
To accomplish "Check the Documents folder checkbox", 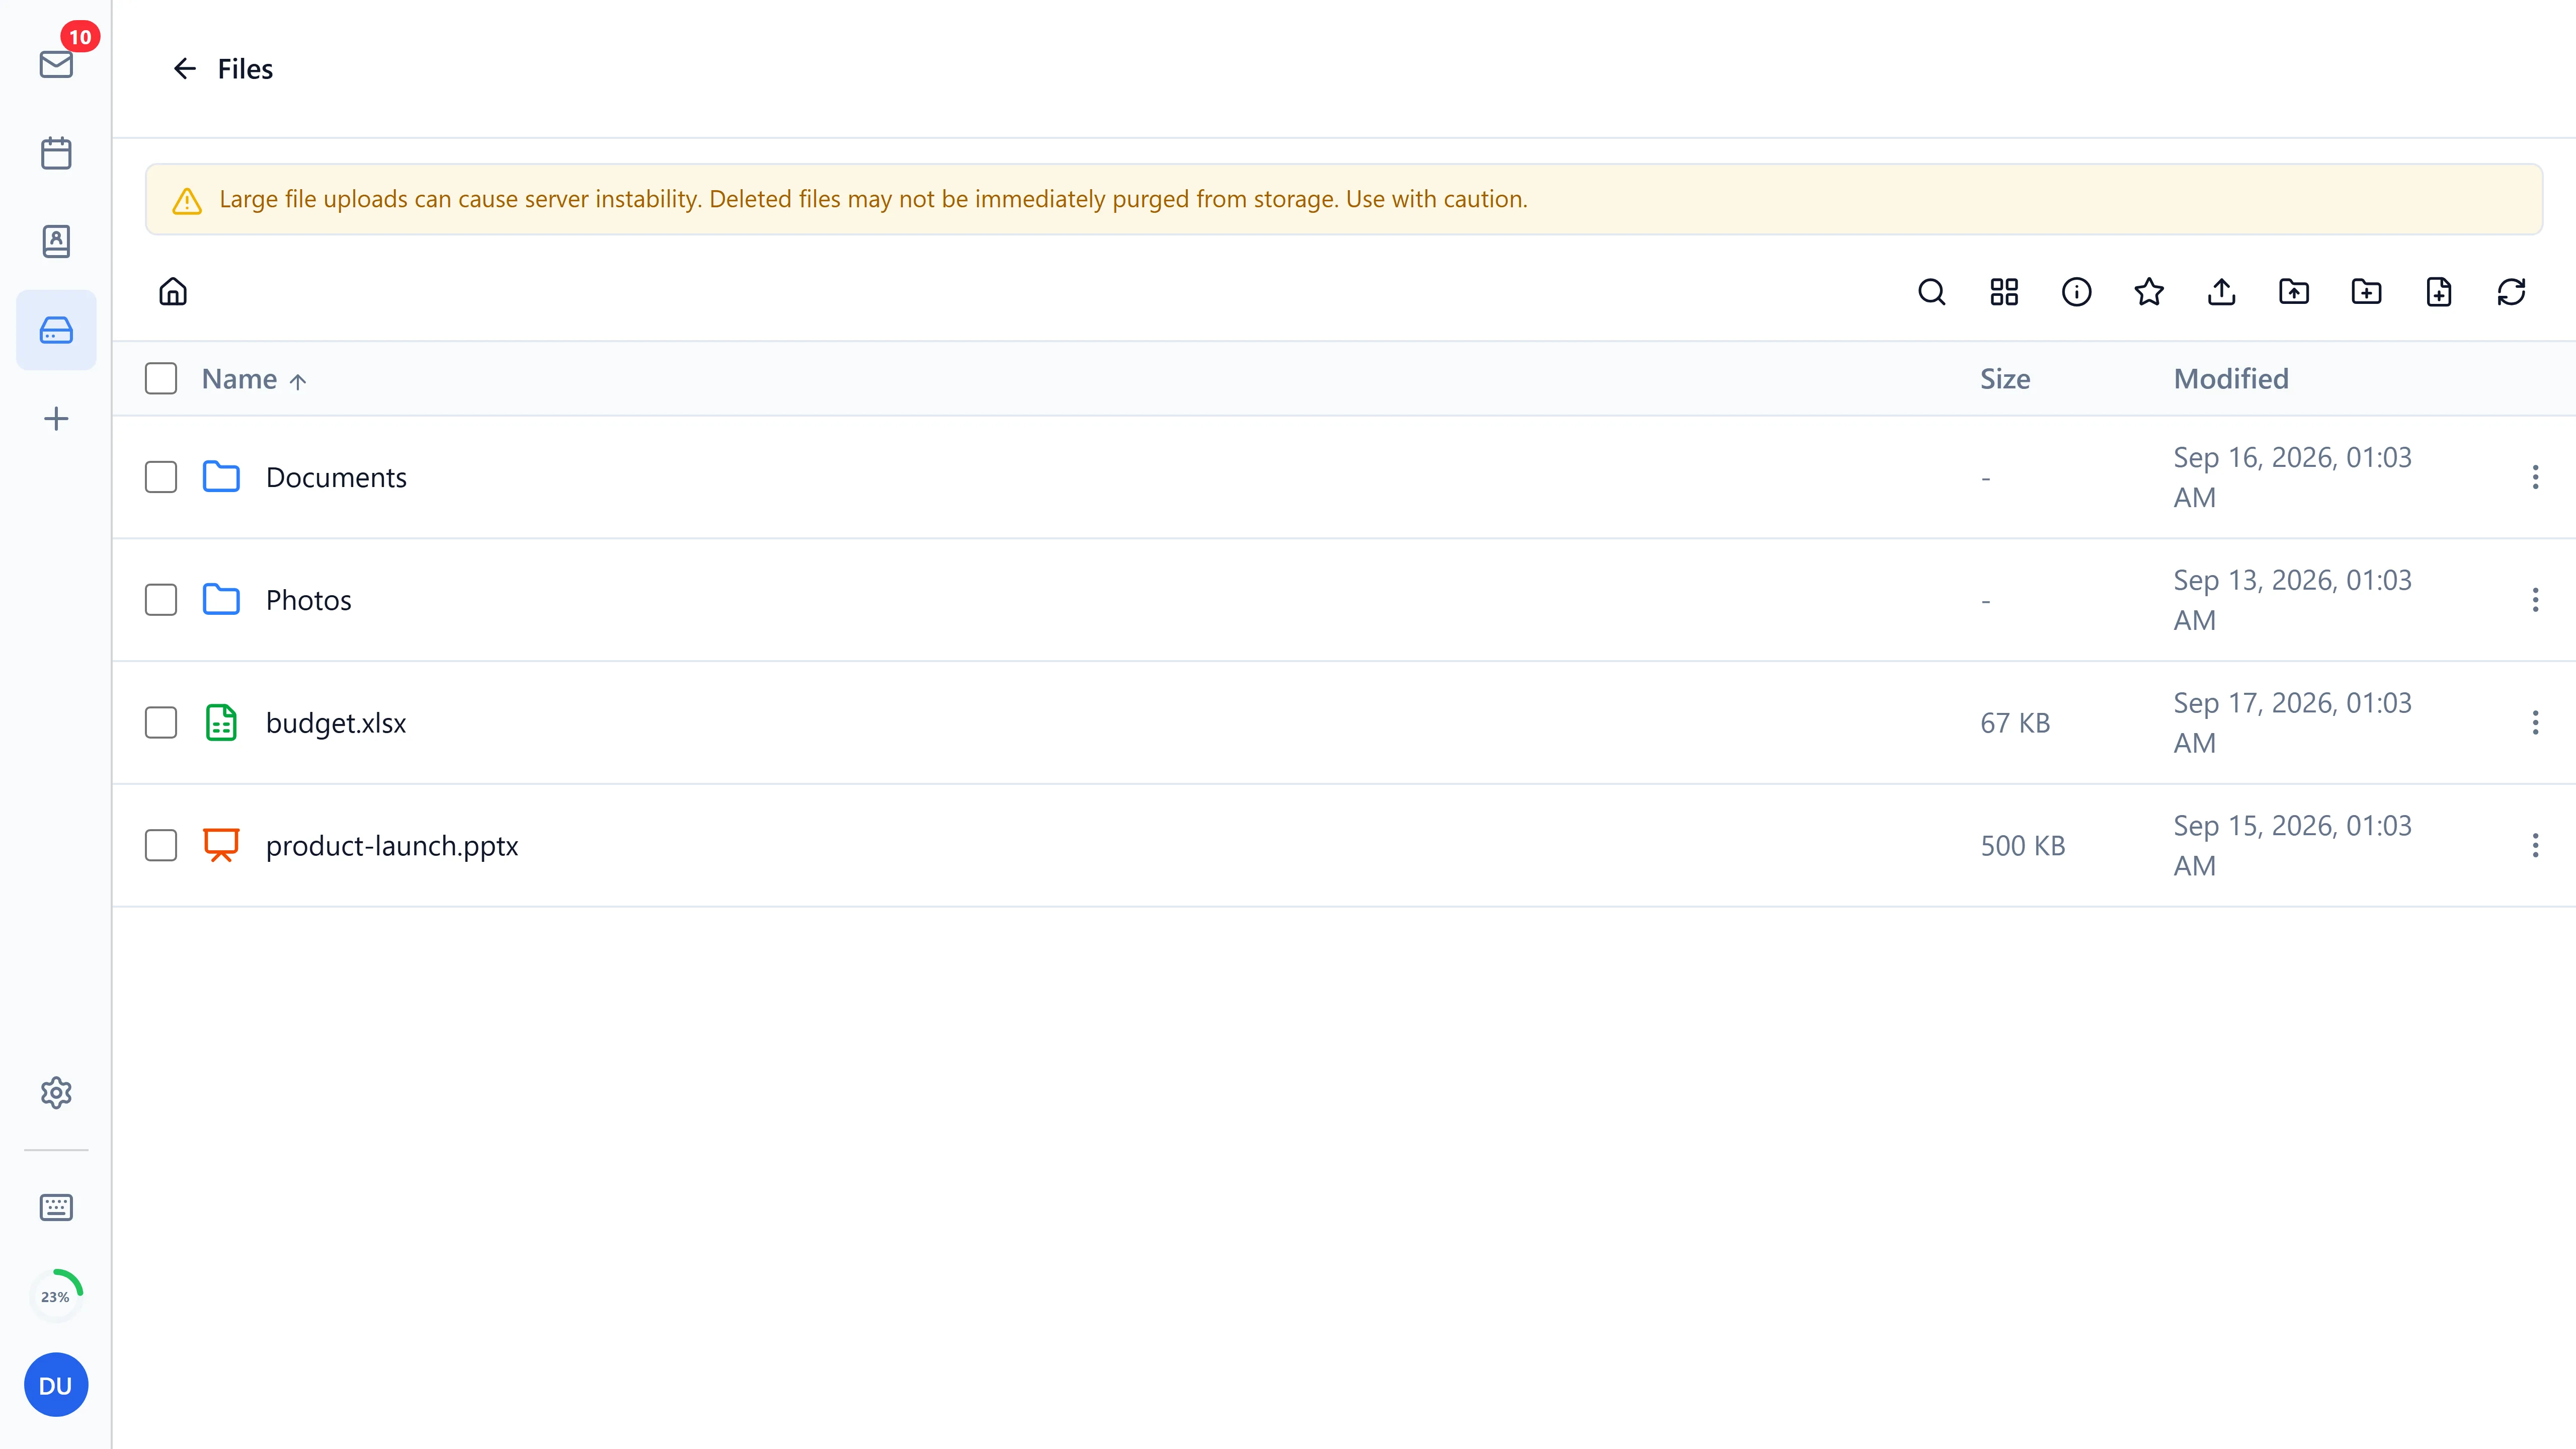I will [x=161, y=477].
